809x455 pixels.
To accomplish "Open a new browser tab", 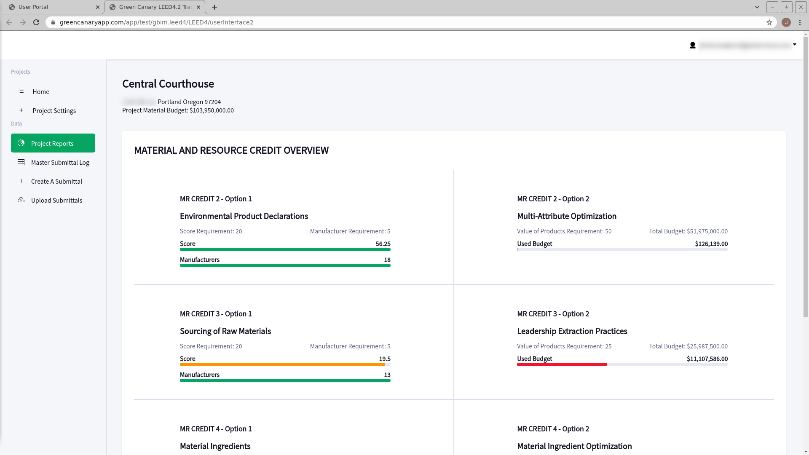I will [214, 7].
